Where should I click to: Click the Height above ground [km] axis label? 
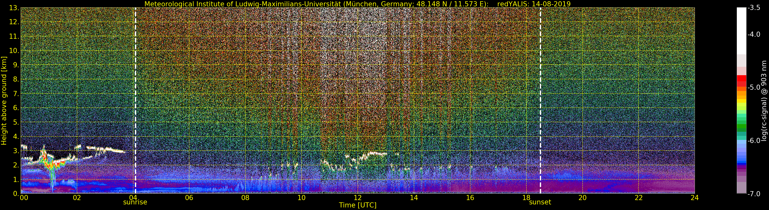click(4, 101)
